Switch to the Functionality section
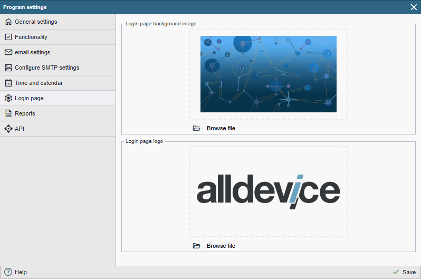Viewport: 421px width, 279px height. [58, 37]
